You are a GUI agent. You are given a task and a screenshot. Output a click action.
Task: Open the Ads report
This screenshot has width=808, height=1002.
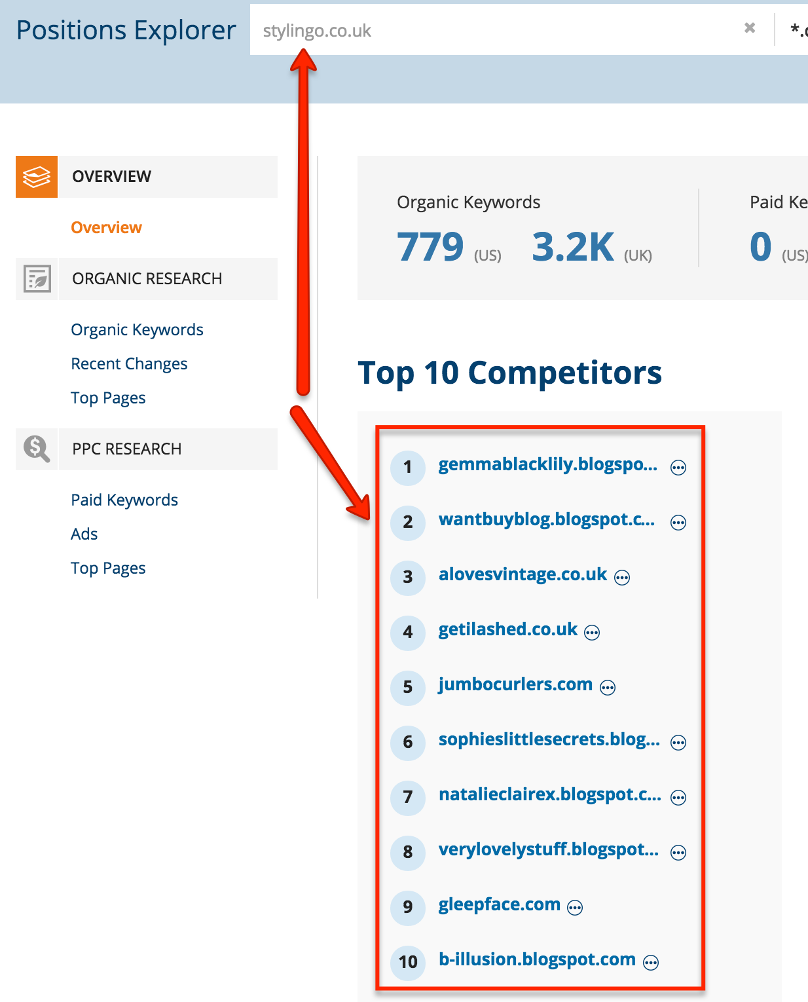click(84, 534)
